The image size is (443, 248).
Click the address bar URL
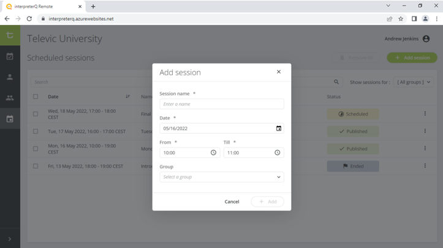[x=81, y=18]
